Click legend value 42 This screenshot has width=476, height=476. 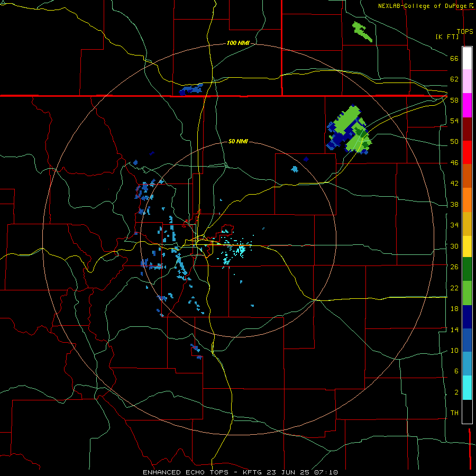(x=454, y=184)
